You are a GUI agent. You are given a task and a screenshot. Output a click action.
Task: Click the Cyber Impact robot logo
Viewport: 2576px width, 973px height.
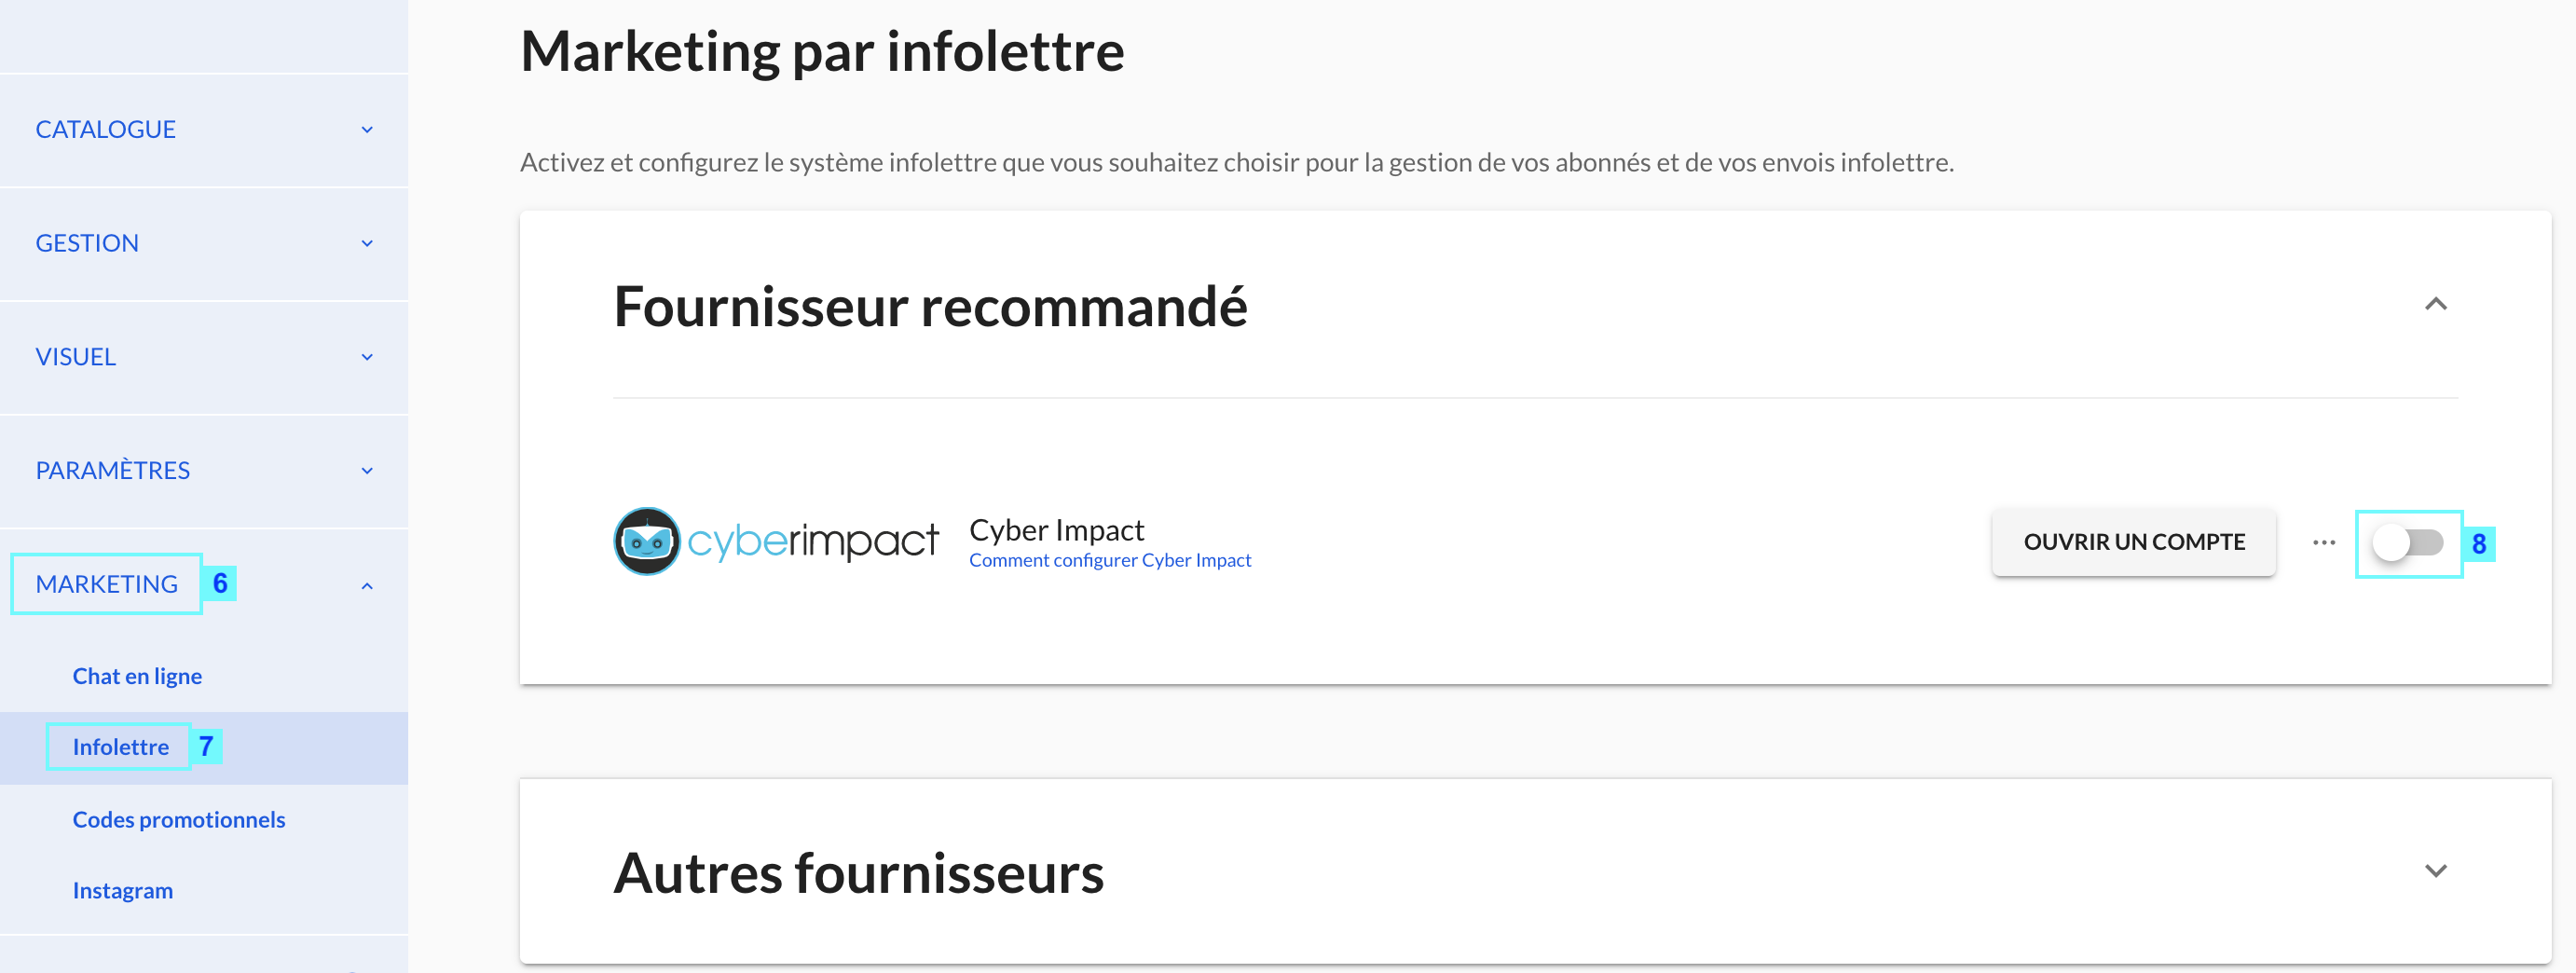pyautogui.click(x=647, y=541)
